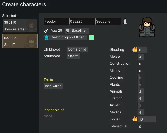The image size is (167, 133).
Task: Click the Iron-willed trait
Action: 53,86
